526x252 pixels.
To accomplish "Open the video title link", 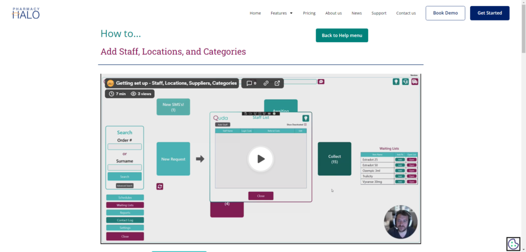I will coord(176,83).
